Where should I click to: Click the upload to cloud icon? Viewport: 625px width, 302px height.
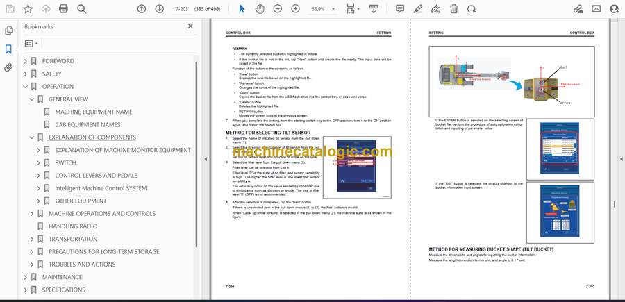coord(46,9)
